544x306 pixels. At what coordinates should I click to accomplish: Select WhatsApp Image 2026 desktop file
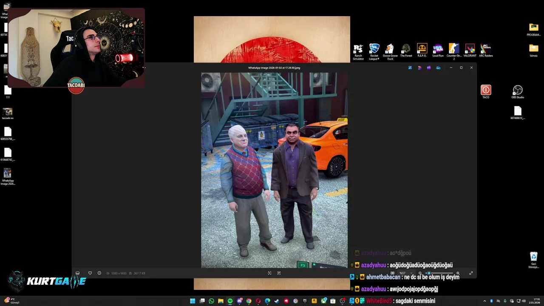pos(8,176)
